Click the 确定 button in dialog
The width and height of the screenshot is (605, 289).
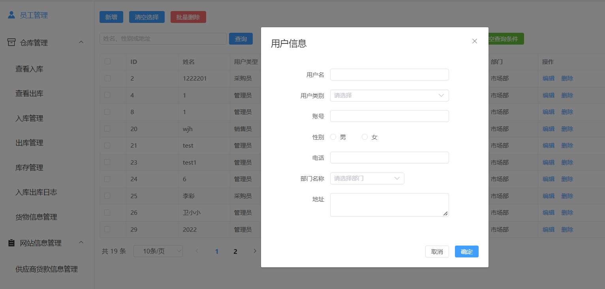coord(467,251)
